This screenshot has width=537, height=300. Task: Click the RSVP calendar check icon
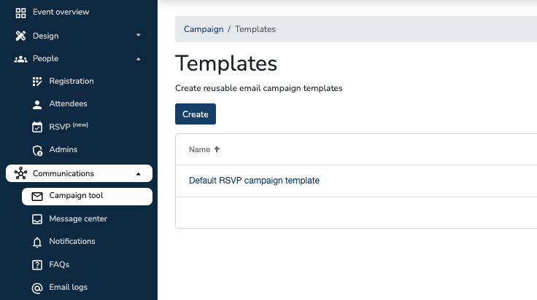point(37,127)
